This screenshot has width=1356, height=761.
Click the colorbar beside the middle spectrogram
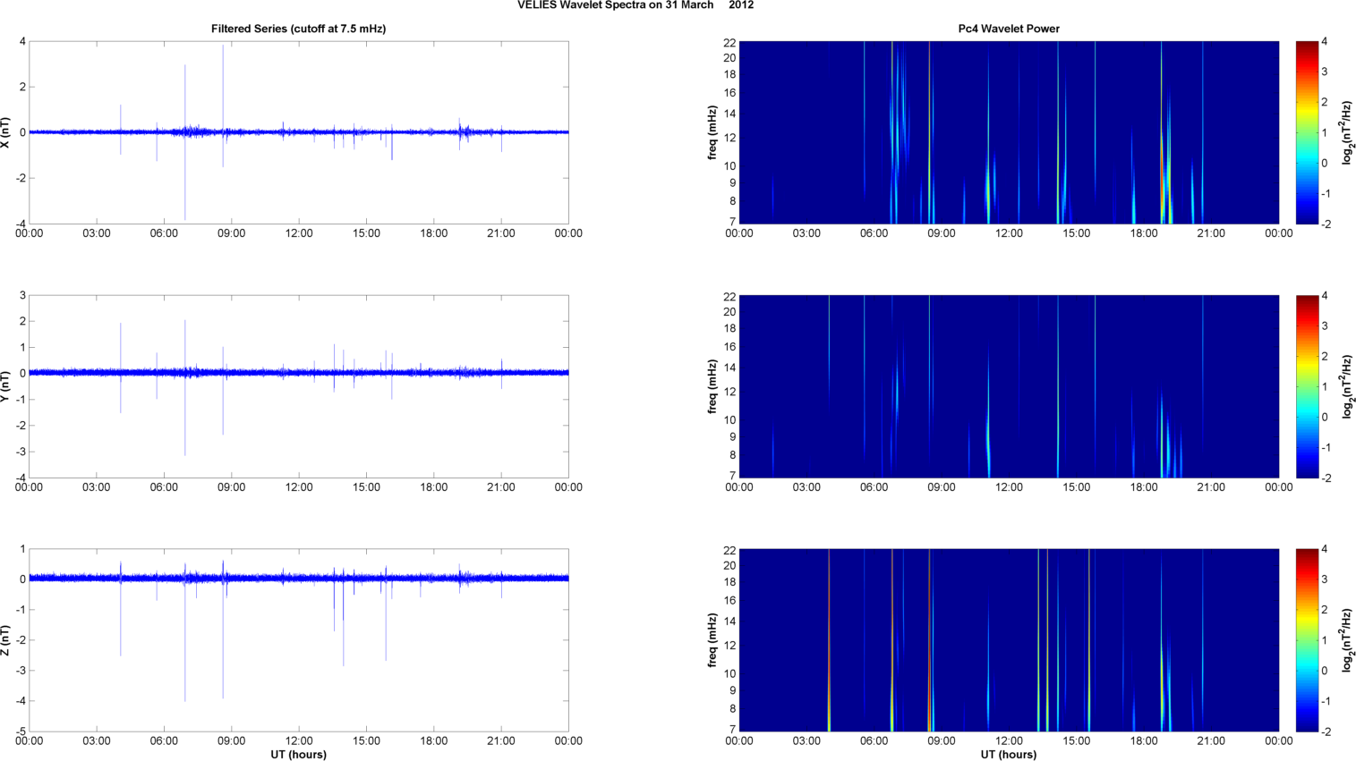tap(1307, 386)
